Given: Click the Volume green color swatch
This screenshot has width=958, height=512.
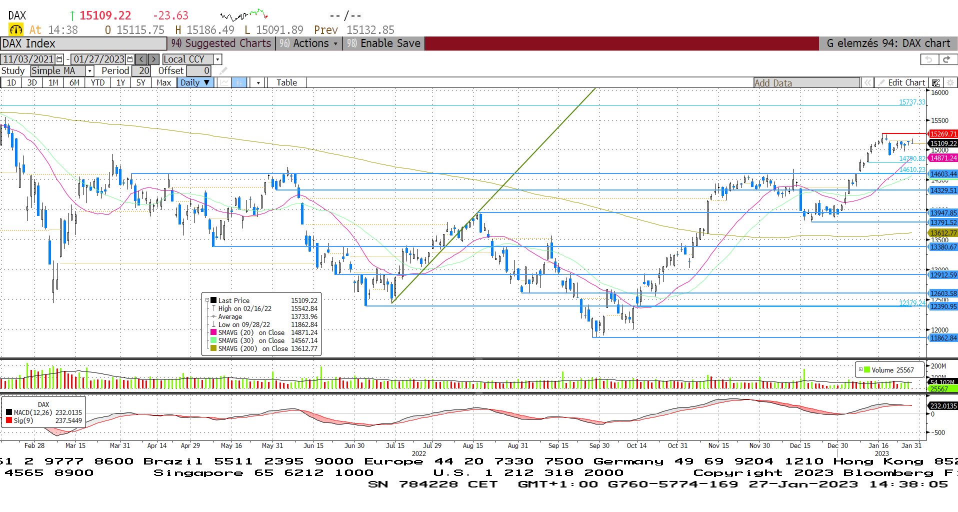Looking at the screenshot, I should tap(867, 370).
